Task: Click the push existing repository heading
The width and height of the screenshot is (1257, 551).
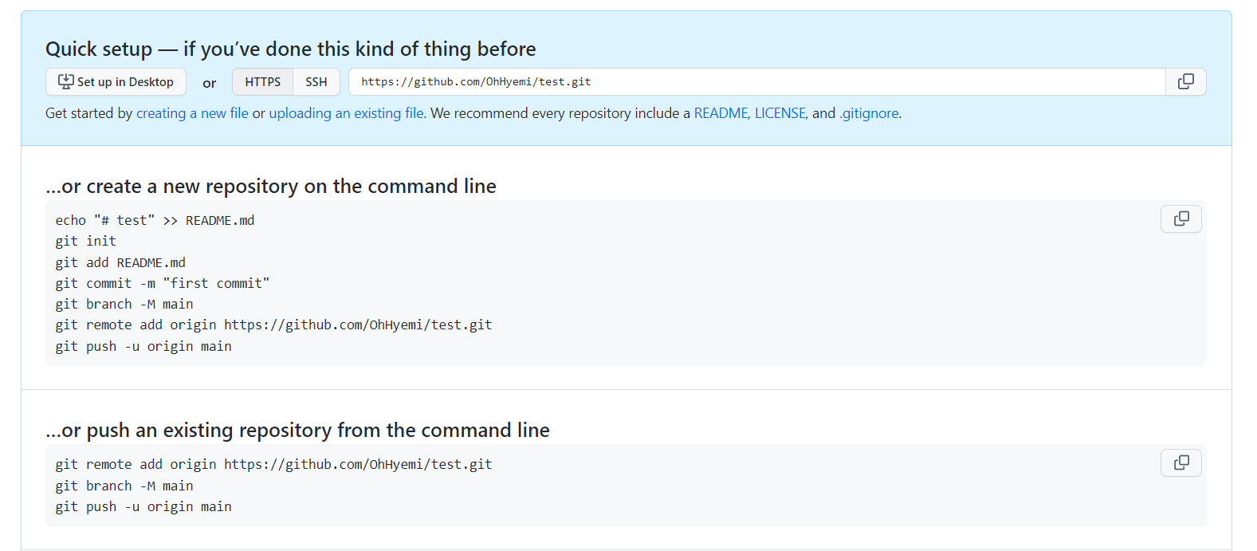Action: point(297,430)
